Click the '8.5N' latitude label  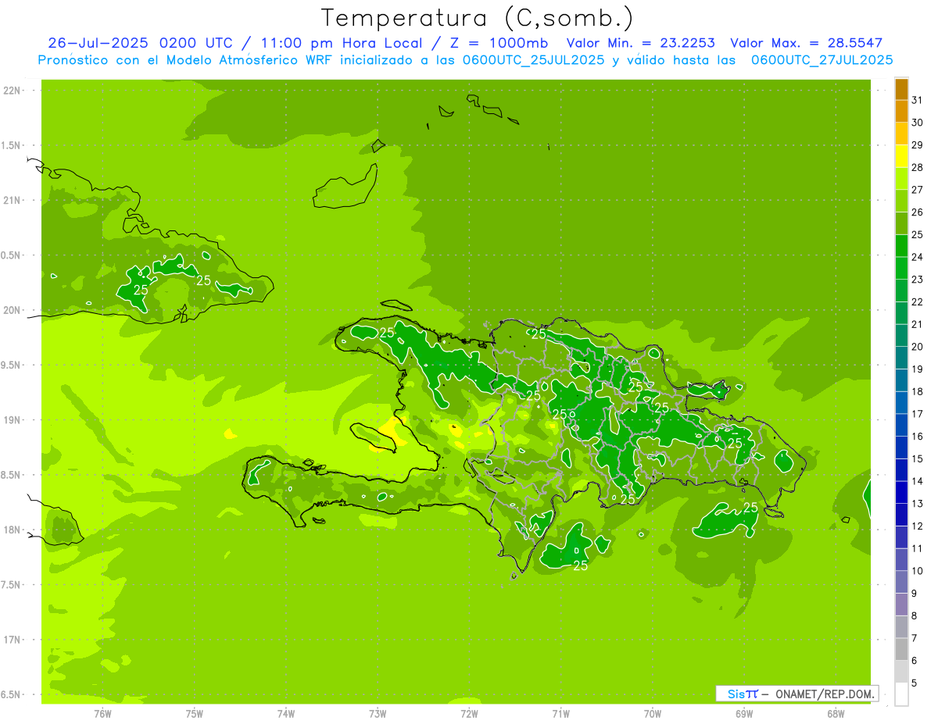[x=12, y=475]
